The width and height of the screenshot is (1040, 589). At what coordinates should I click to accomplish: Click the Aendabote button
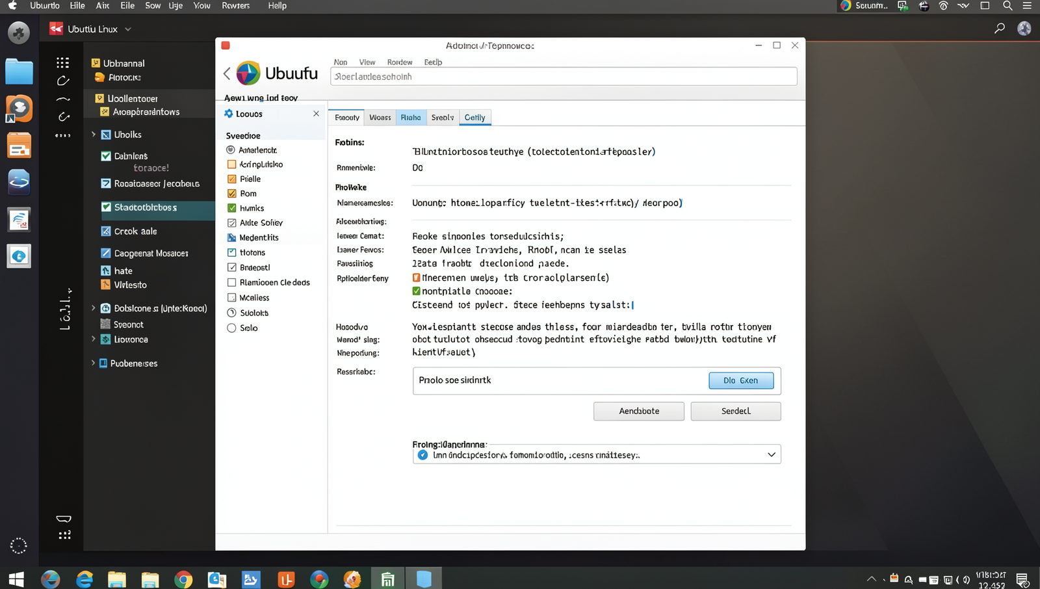coord(639,411)
